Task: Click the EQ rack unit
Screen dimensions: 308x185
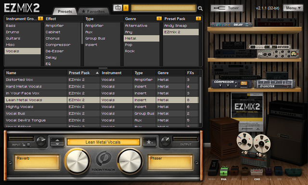Action: pyautogui.click(x=278, y=53)
